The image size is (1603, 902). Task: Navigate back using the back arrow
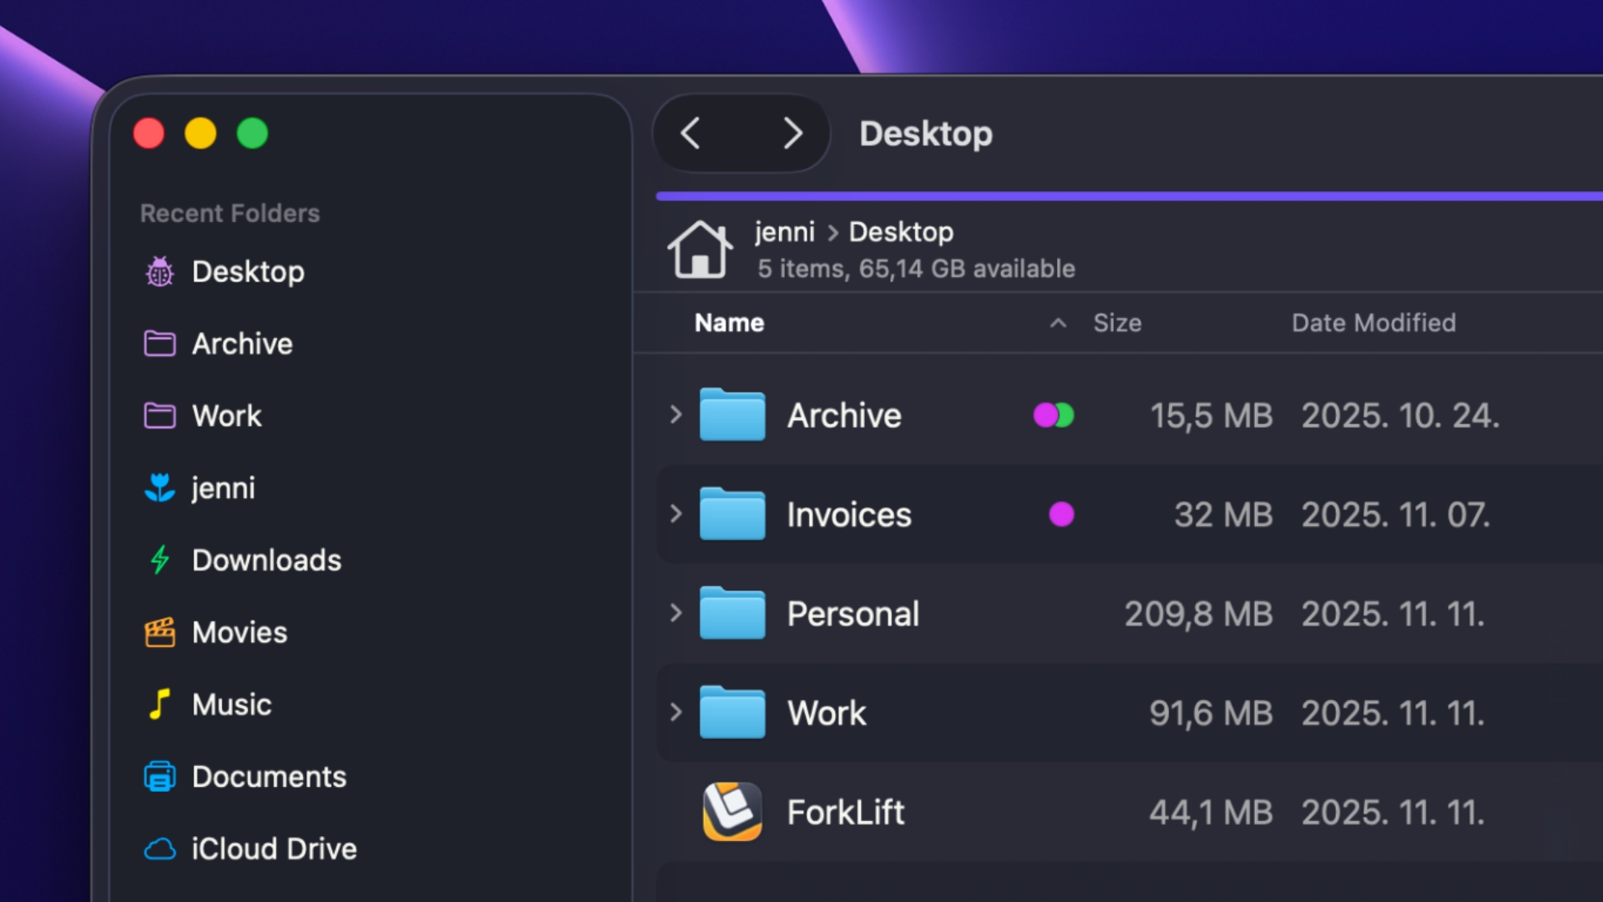(690, 134)
